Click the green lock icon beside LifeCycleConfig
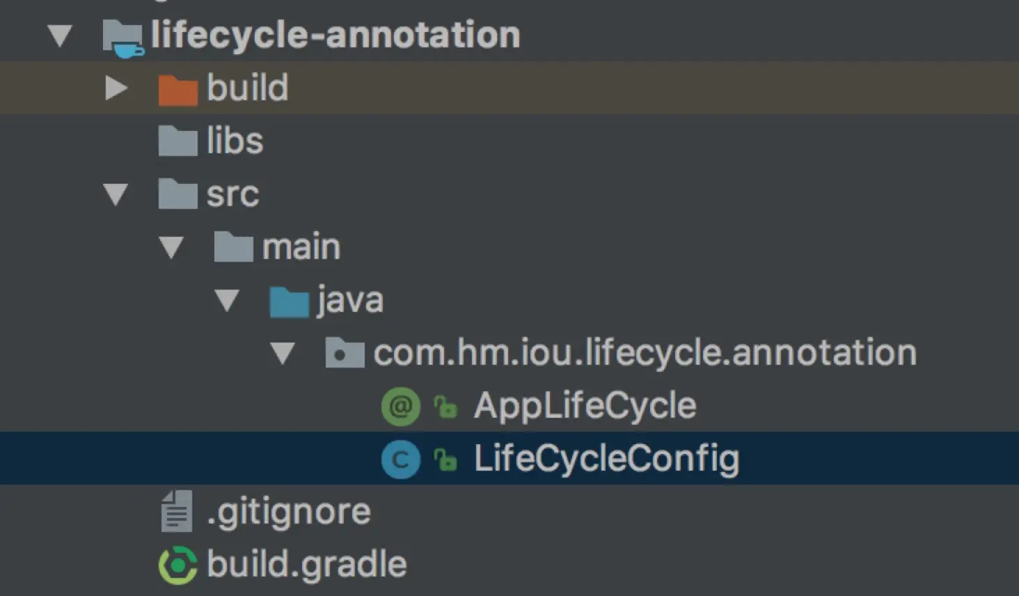 [x=445, y=460]
